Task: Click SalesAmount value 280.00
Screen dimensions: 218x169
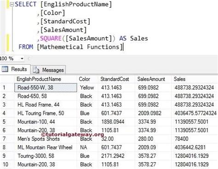Action: pos(153,139)
